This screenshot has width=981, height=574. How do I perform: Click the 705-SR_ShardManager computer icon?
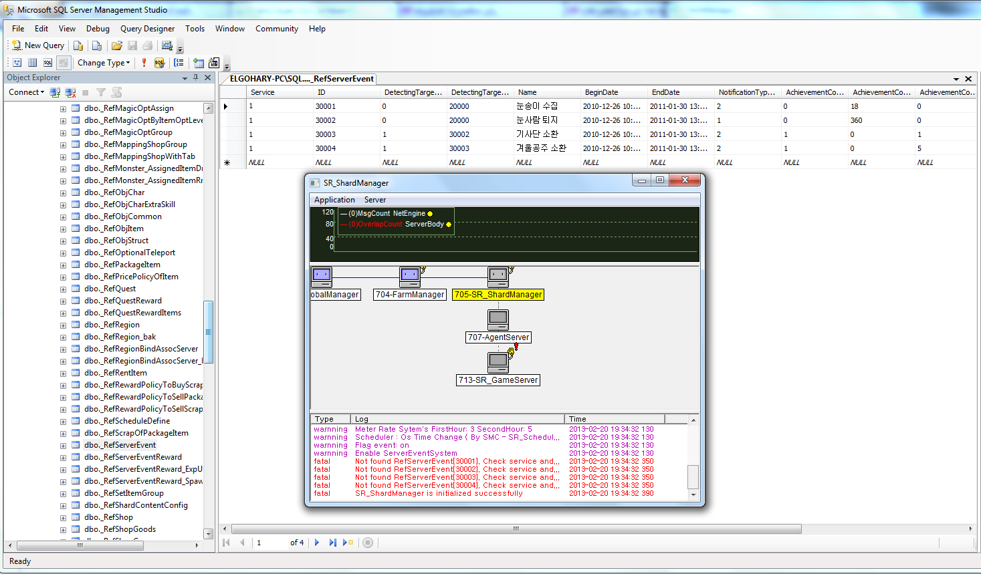point(498,277)
